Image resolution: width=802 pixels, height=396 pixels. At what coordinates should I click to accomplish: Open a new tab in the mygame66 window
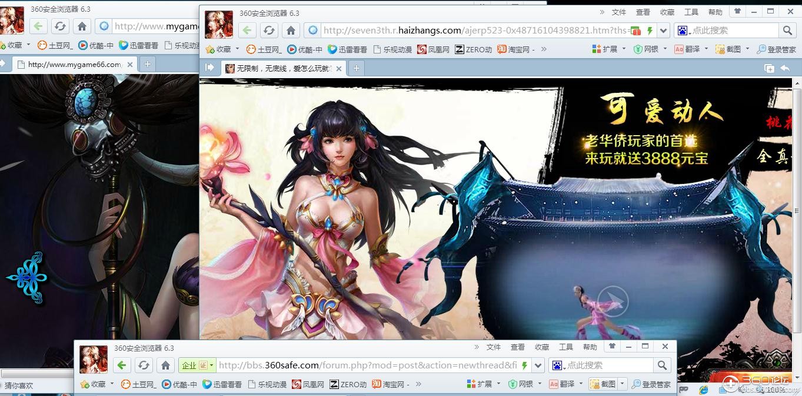(x=147, y=65)
